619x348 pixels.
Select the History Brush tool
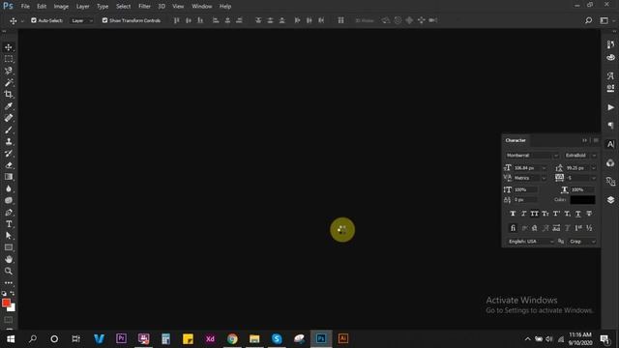[x=9, y=154]
